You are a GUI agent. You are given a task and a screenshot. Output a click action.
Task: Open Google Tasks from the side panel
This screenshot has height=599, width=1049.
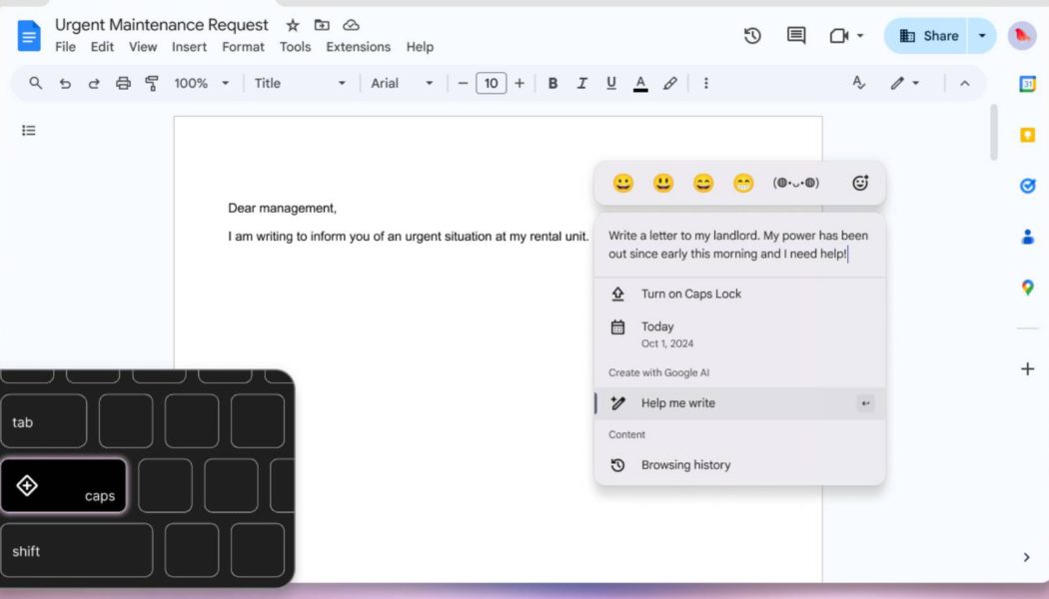1027,186
